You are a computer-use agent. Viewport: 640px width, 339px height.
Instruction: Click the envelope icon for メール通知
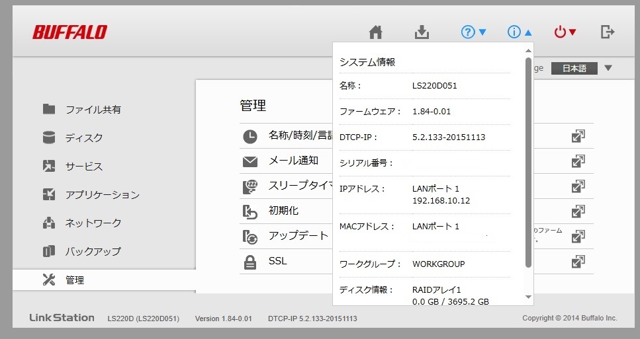(x=250, y=162)
